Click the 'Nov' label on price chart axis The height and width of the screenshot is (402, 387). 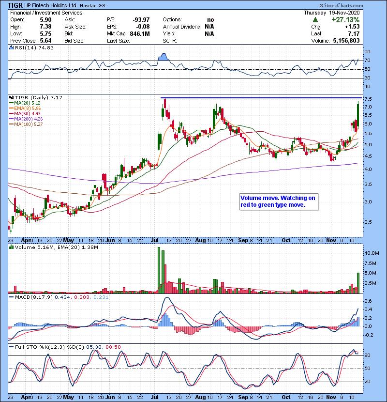click(x=331, y=241)
